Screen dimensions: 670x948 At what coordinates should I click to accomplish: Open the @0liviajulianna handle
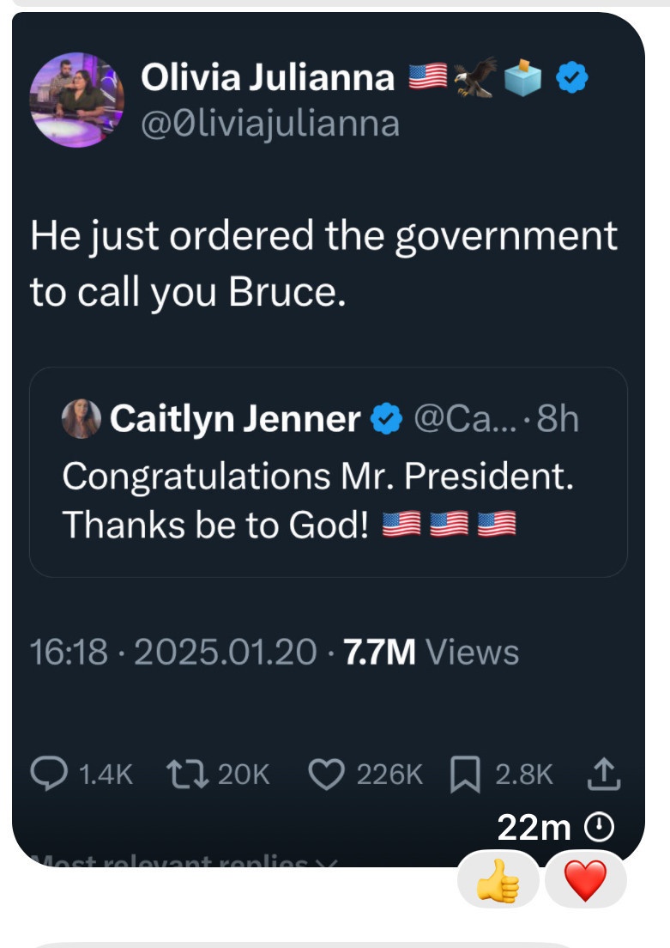point(269,124)
